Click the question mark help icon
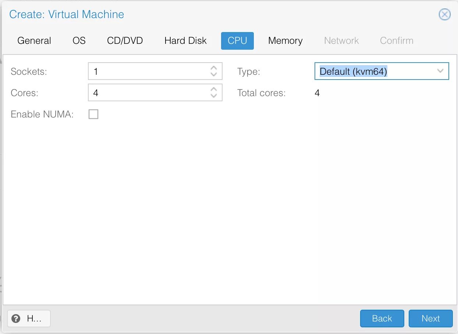The width and height of the screenshot is (458, 334). coord(16,319)
